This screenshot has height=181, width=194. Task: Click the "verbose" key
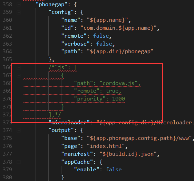76,44
